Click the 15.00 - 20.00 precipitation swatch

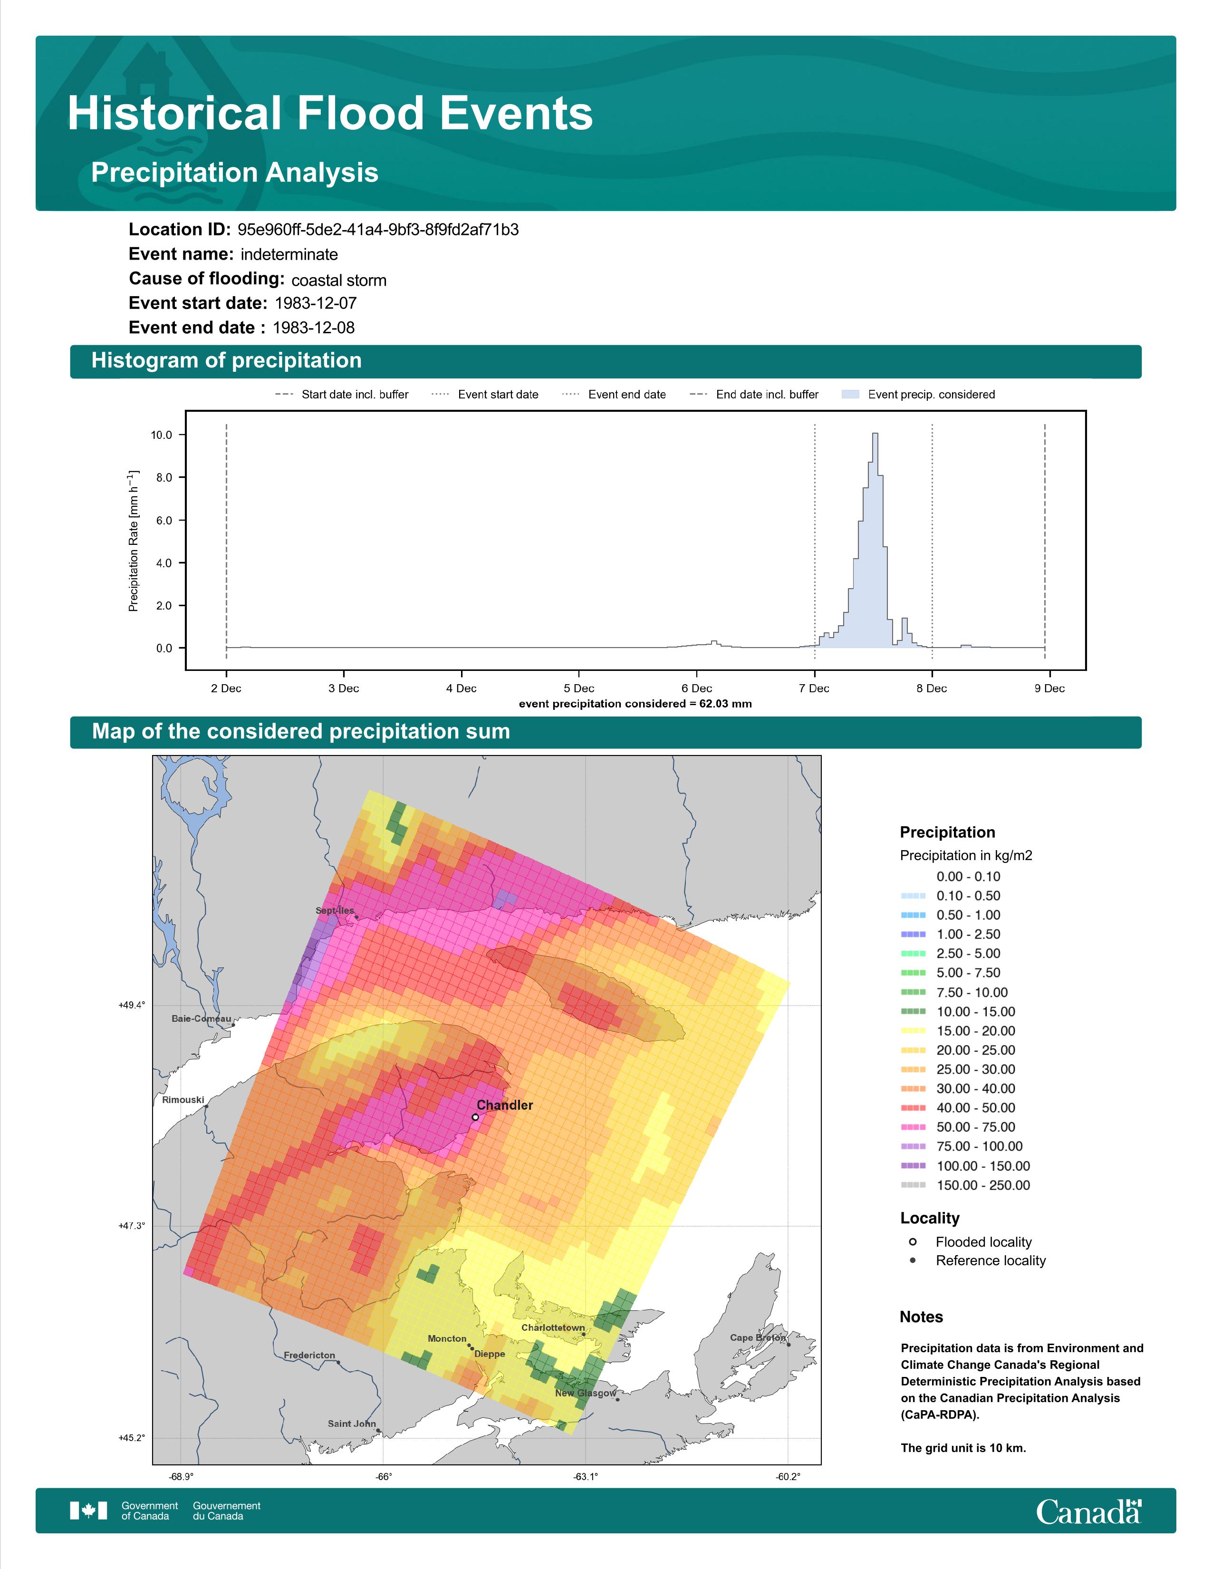(913, 1031)
